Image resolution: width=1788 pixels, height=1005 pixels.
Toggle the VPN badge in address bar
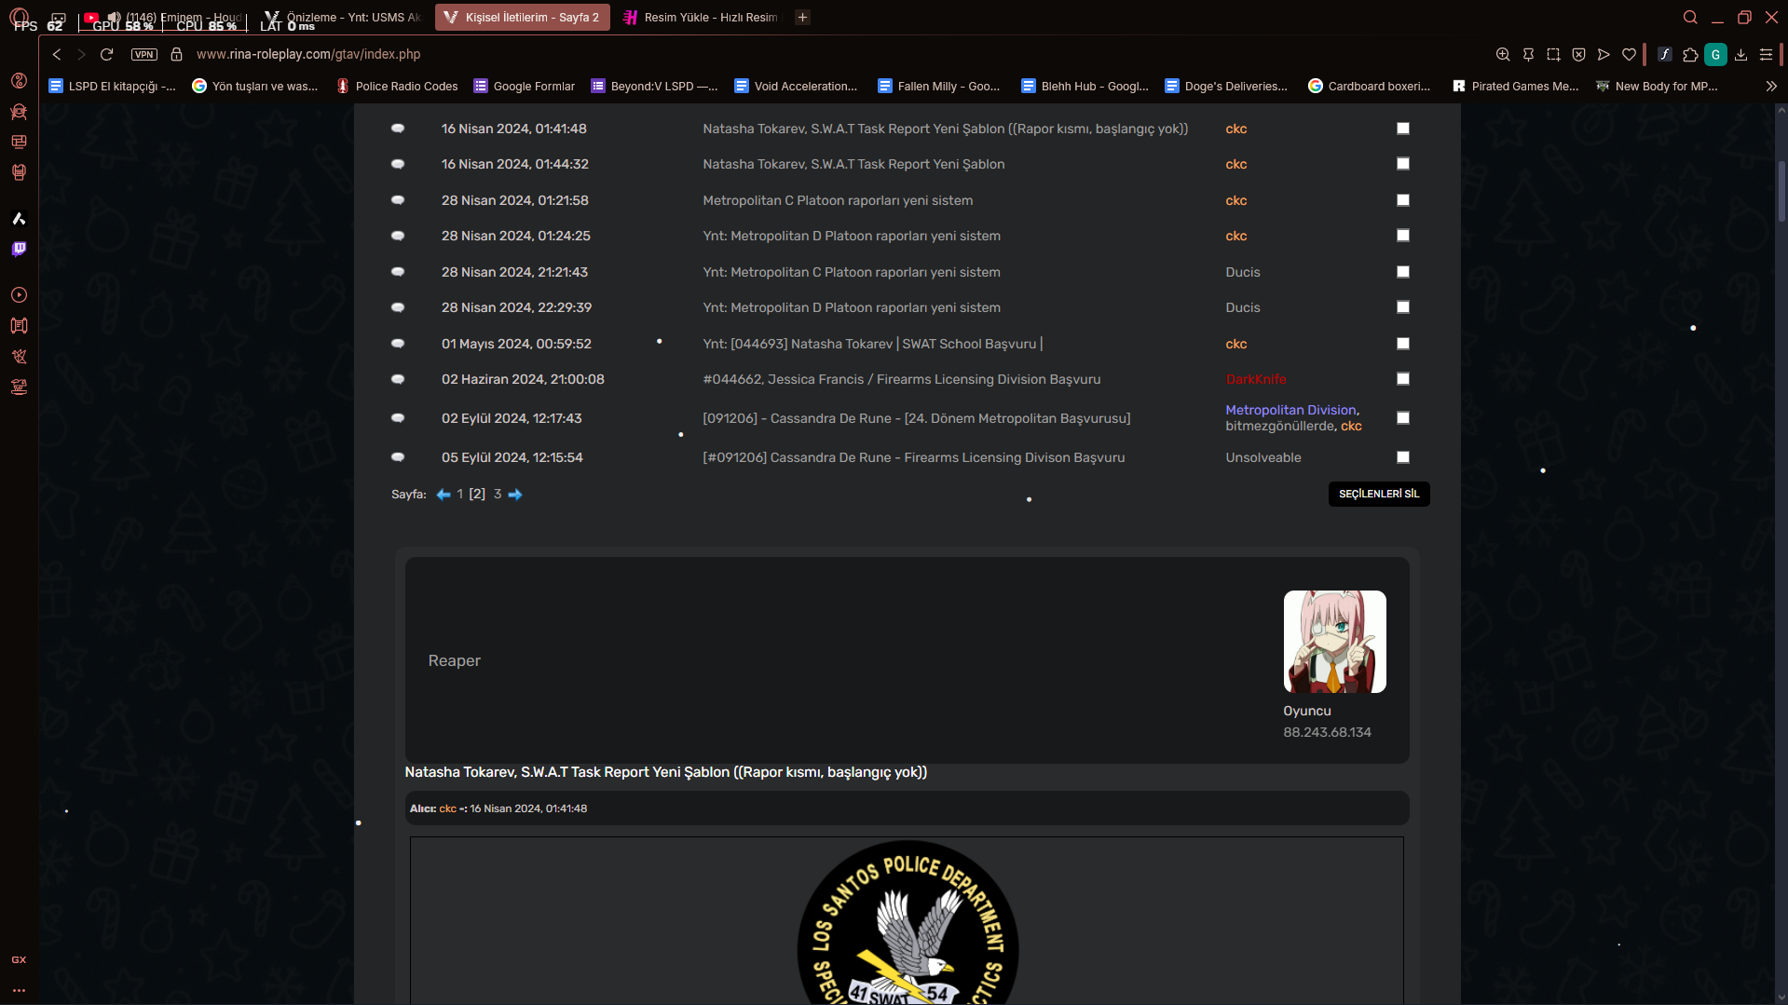144,54
